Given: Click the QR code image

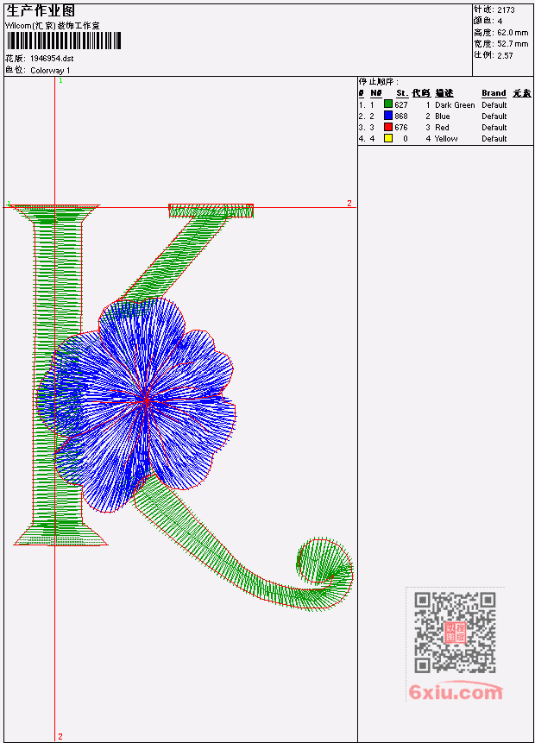Looking at the screenshot, I should point(456,633).
